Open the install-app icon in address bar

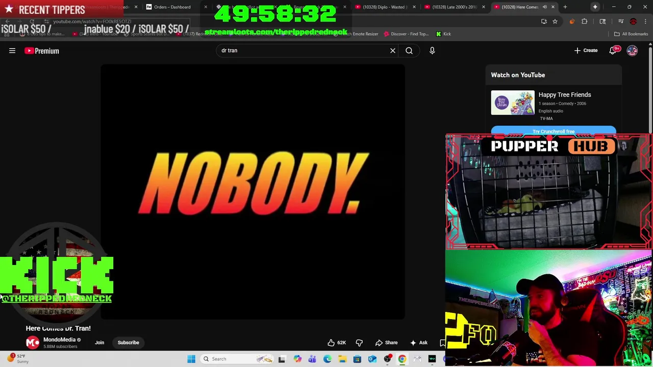(544, 21)
